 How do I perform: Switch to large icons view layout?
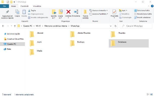coord(151,94)
